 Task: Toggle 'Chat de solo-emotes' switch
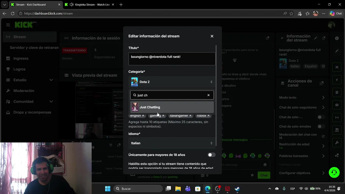321,126
